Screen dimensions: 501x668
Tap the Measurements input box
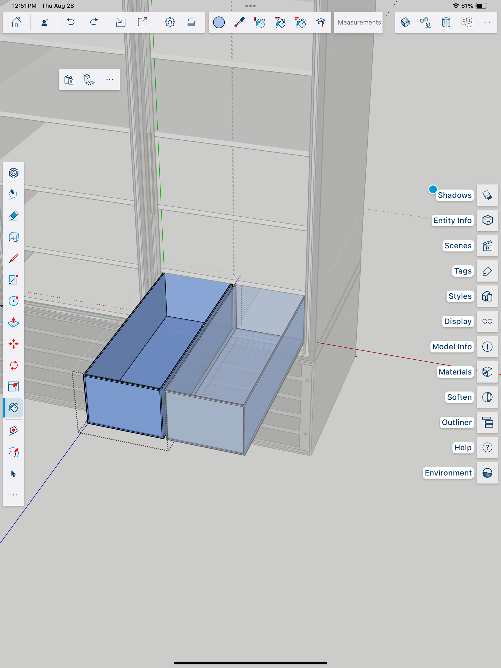coord(359,22)
